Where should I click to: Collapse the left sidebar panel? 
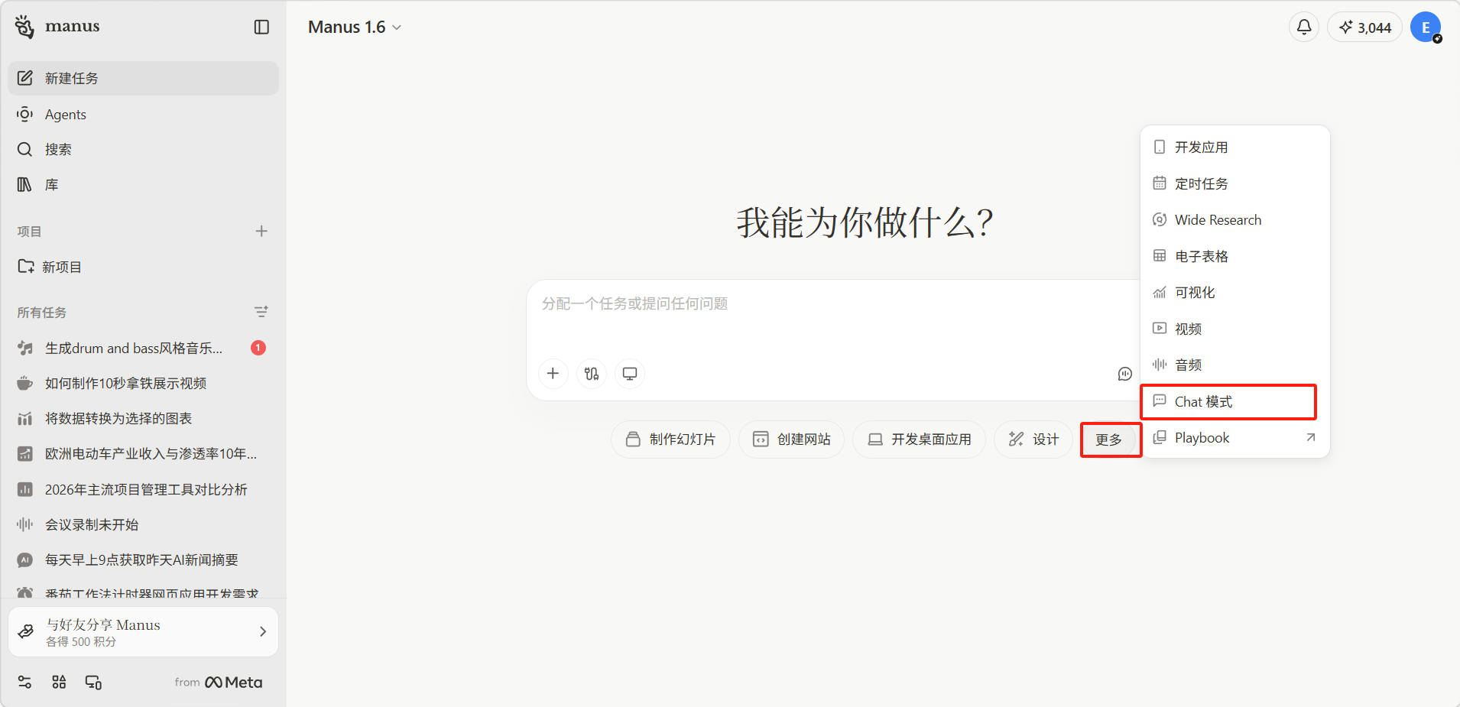point(261,27)
